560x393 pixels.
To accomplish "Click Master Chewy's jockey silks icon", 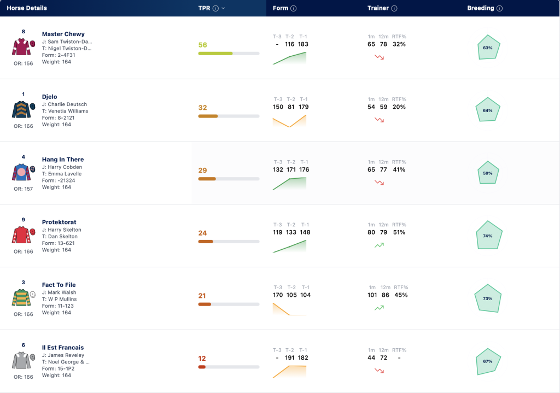I will coord(24,47).
